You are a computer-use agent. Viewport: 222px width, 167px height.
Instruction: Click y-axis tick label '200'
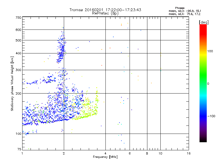coord(18,94)
